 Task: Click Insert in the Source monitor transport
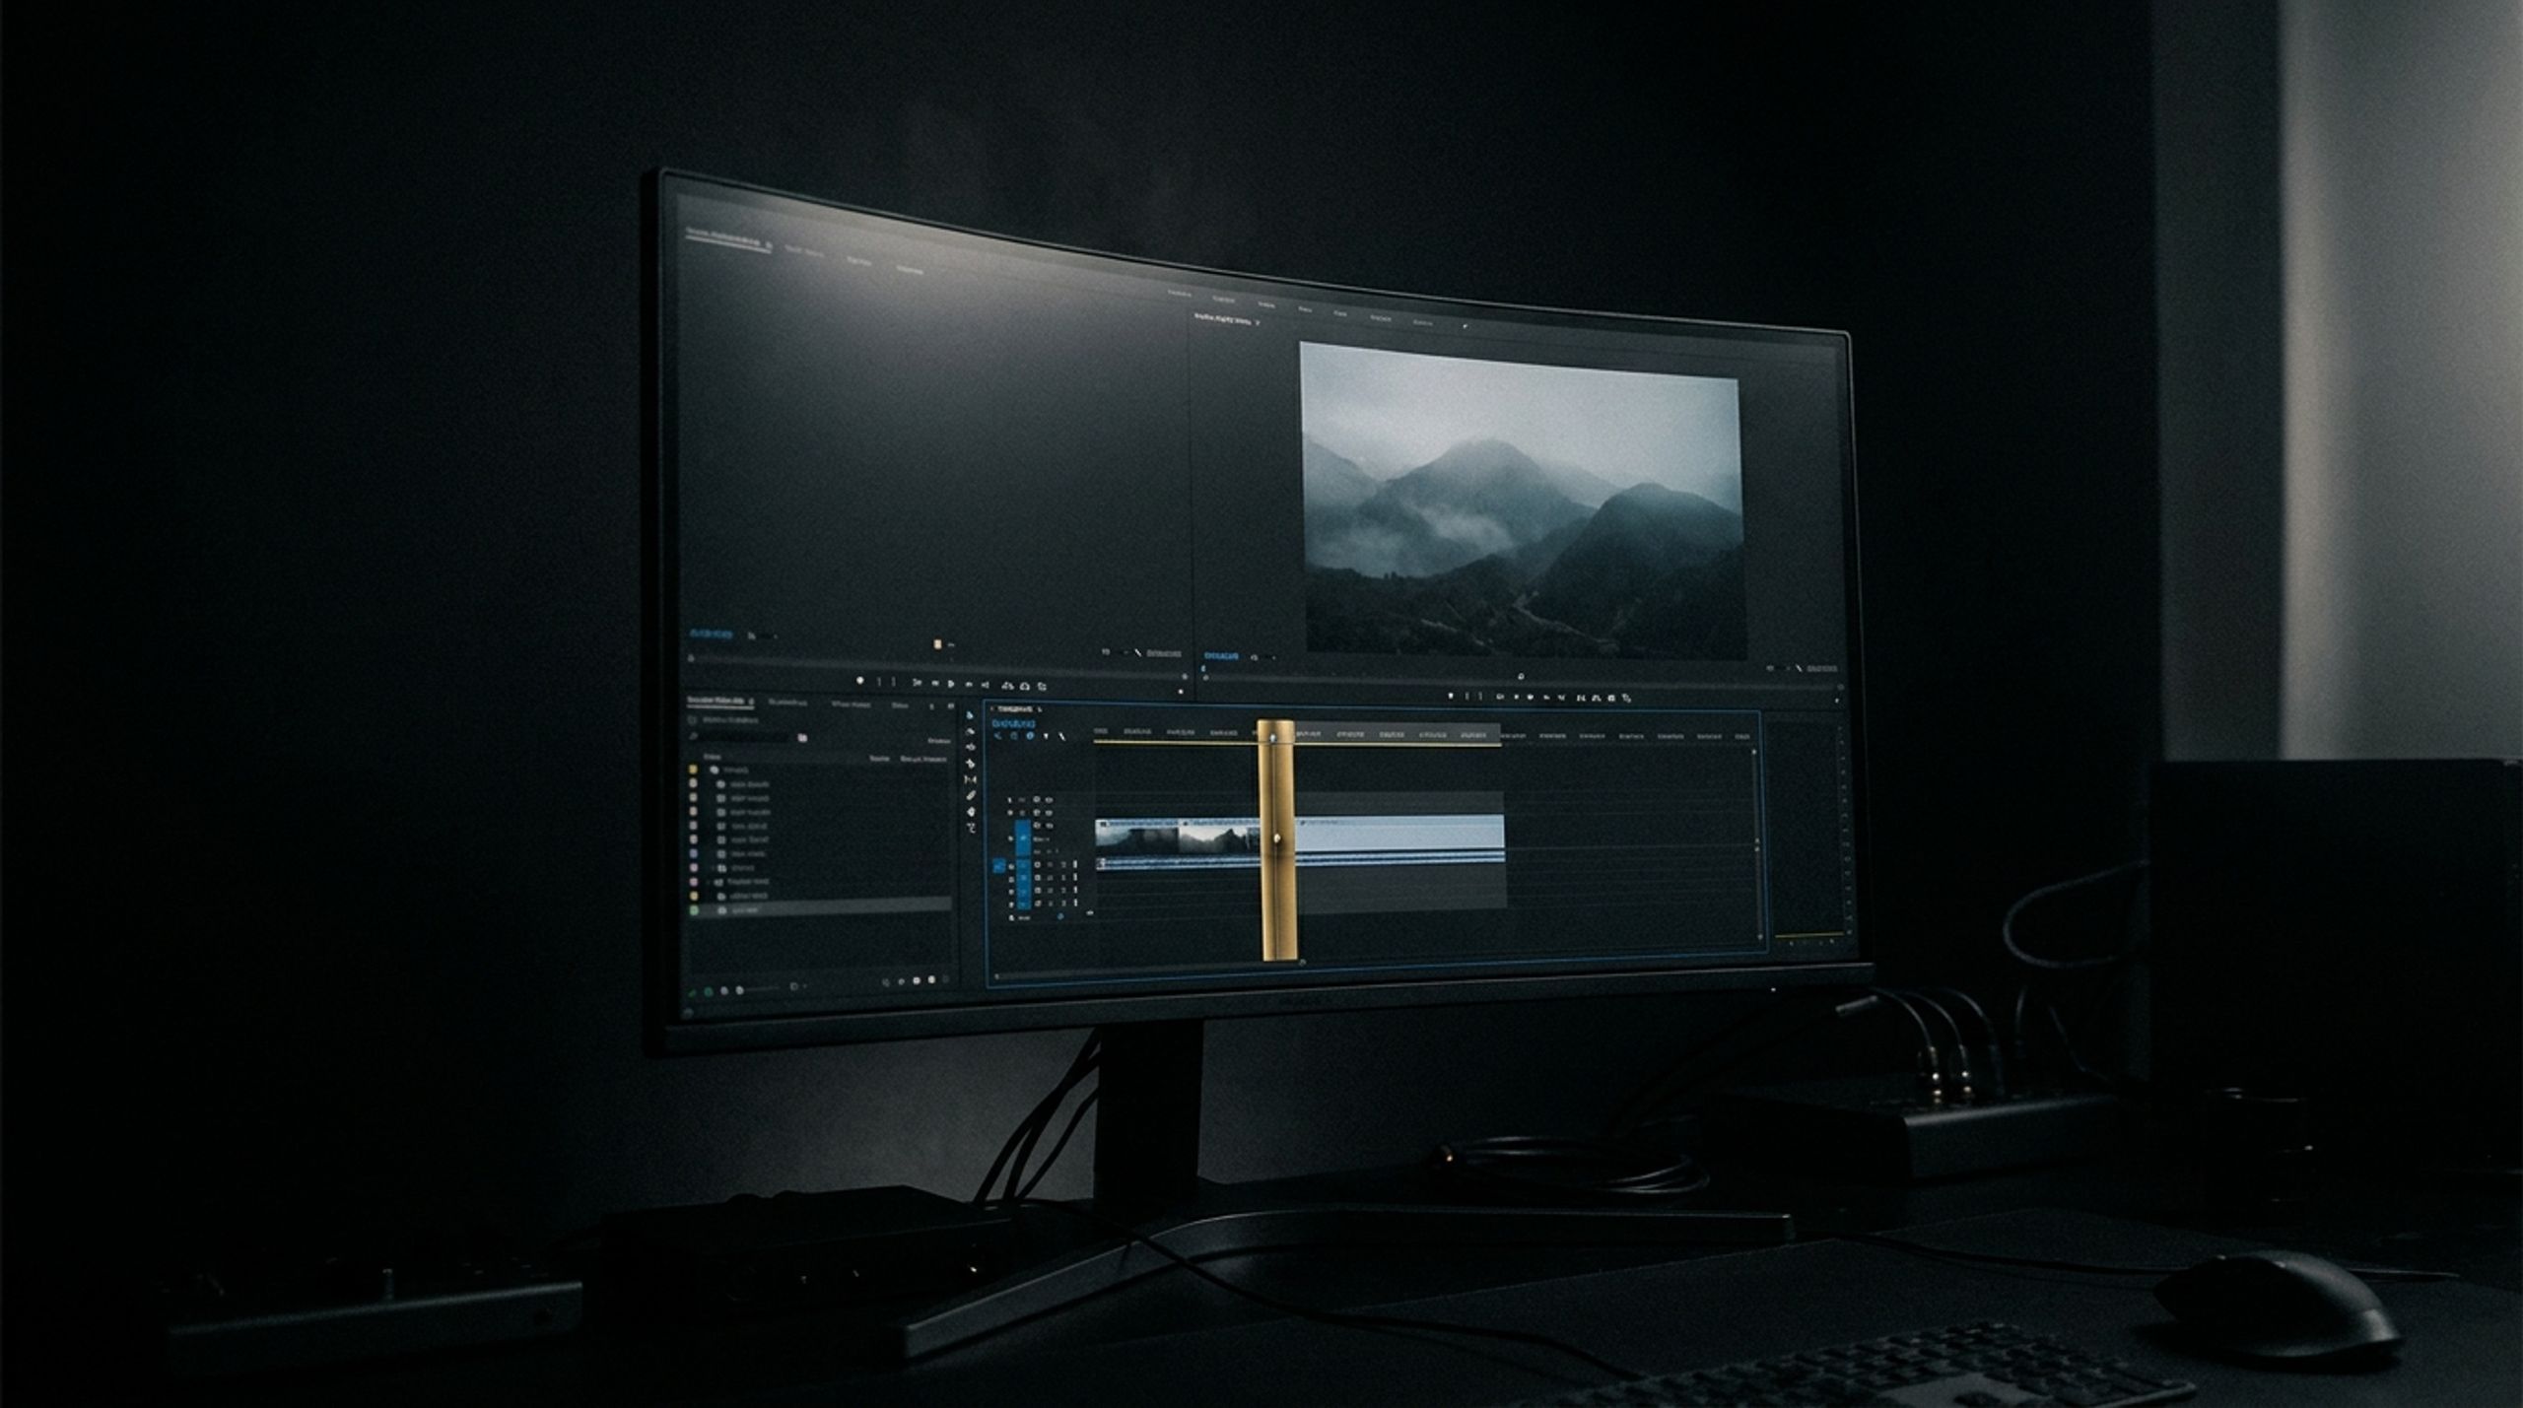point(1007,686)
